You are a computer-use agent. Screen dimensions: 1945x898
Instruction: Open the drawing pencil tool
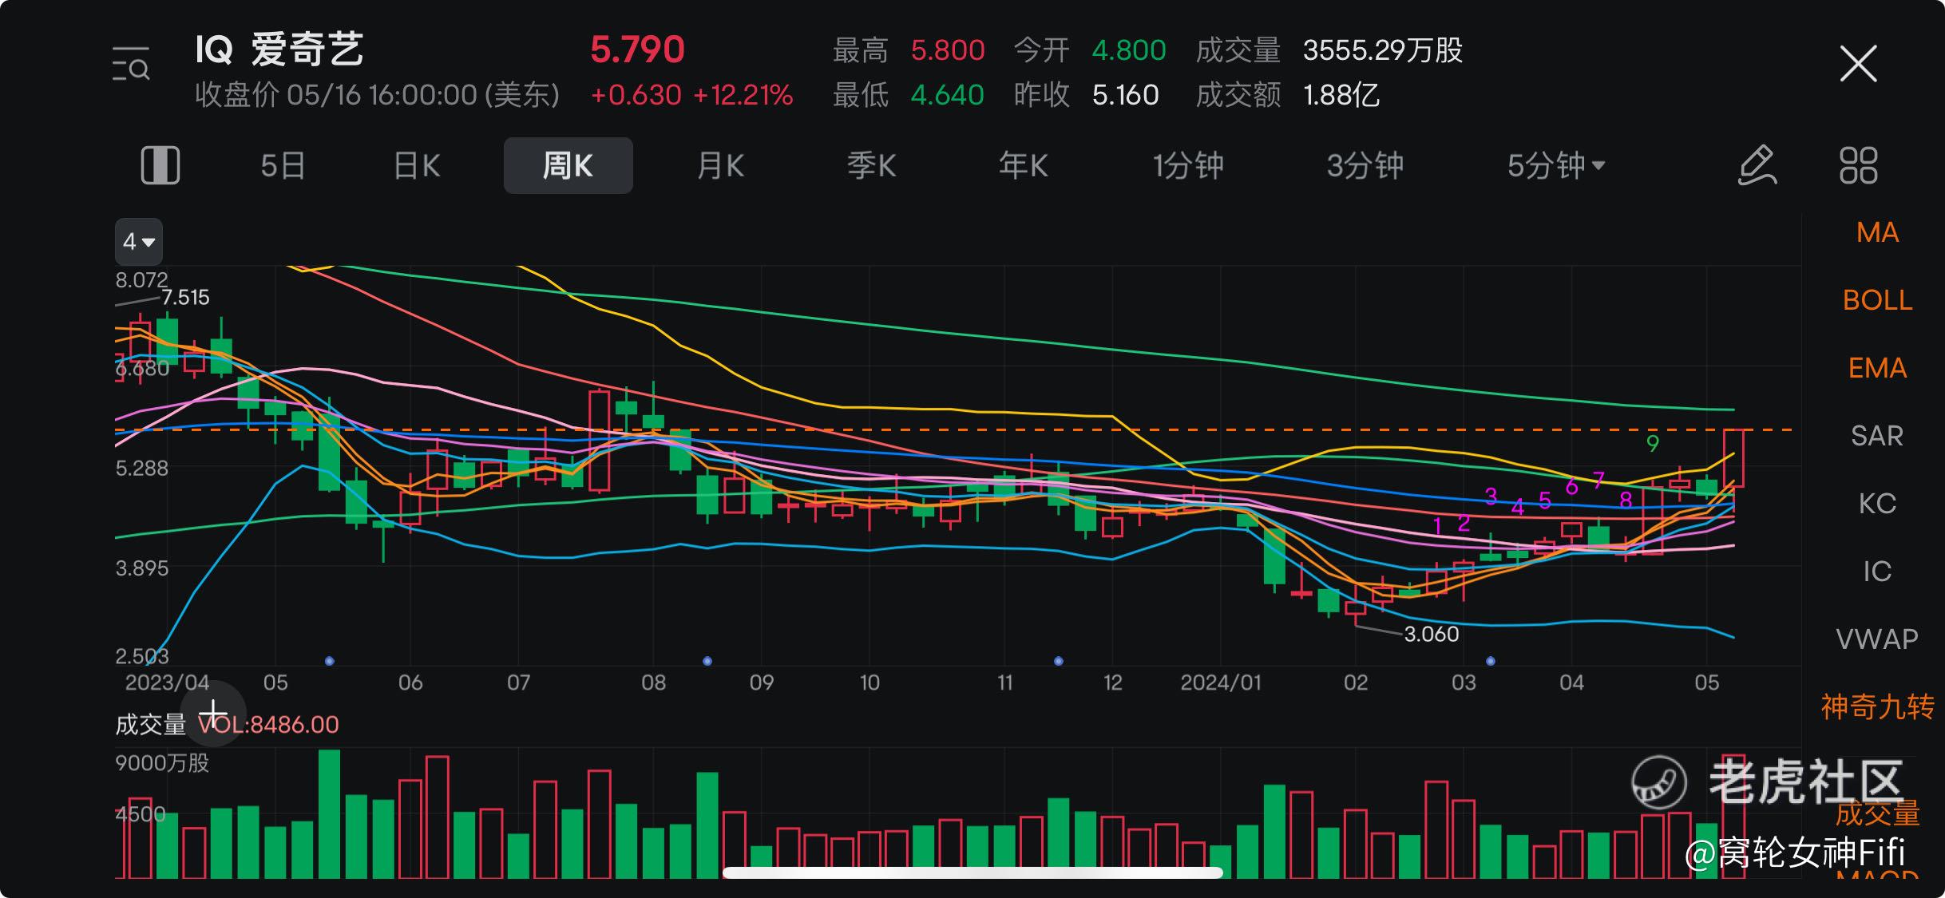point(1757,165)
